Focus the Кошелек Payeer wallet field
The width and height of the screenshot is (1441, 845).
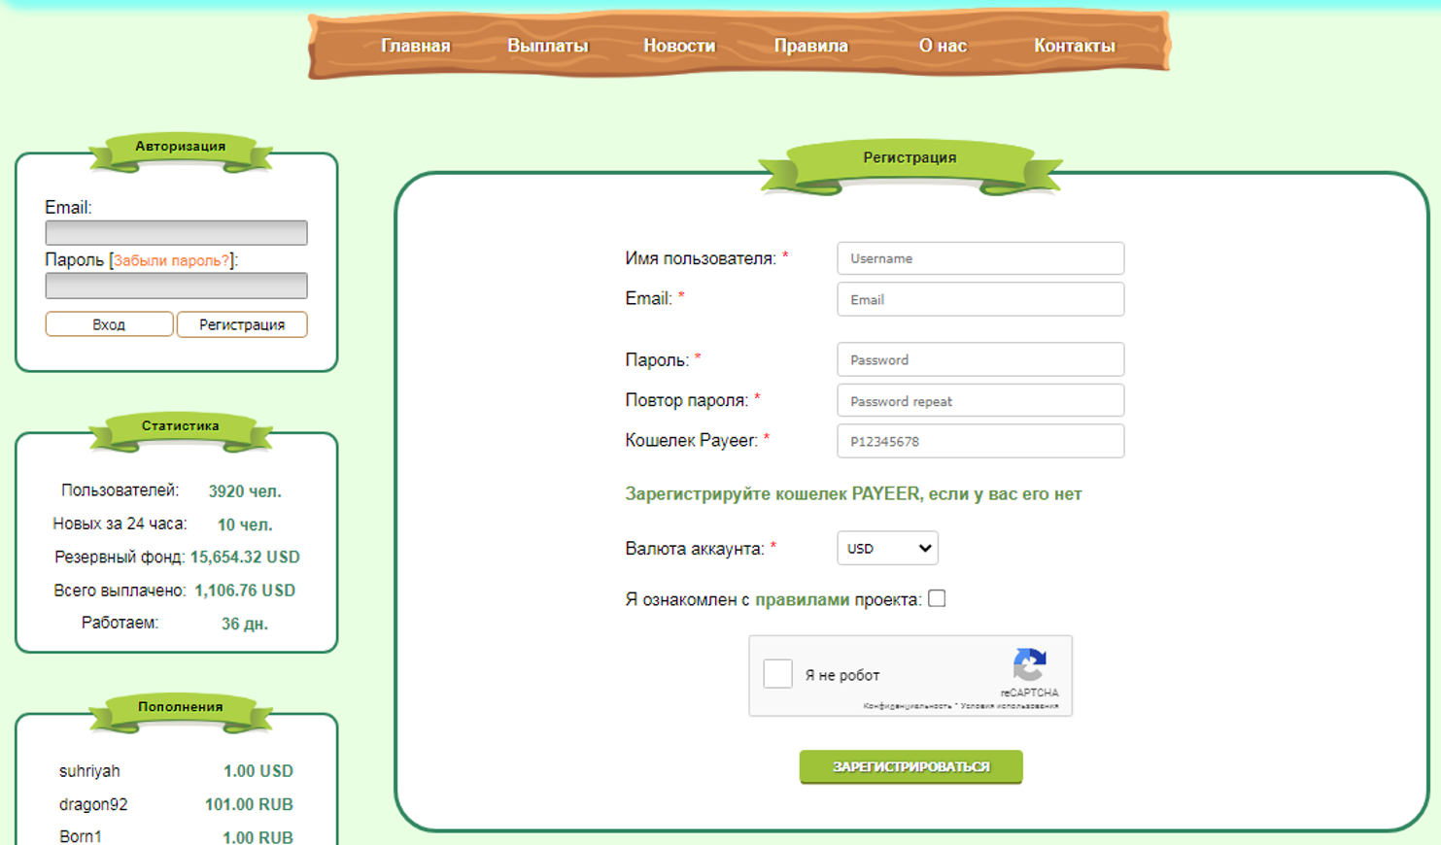pyautogui.click(x=980, y=441)
